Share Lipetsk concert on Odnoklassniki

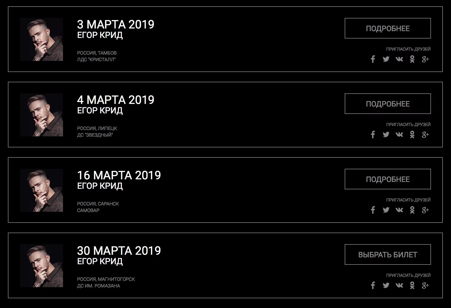[412, 134]
